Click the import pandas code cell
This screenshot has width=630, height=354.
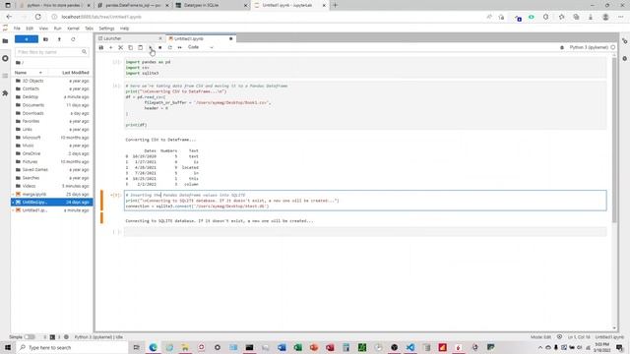click(x=365, y=68)
